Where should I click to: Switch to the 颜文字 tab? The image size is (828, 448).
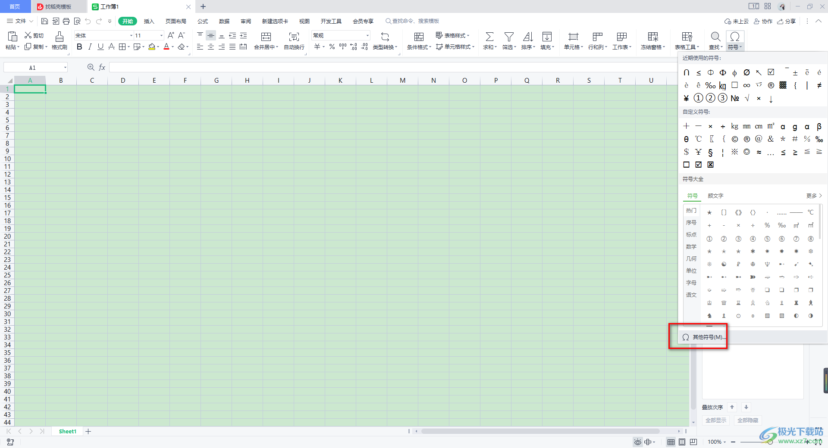715,196
